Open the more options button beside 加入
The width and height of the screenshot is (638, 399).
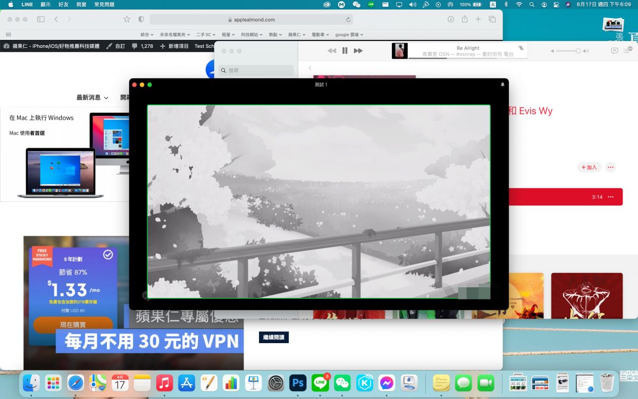coord(610,167)
